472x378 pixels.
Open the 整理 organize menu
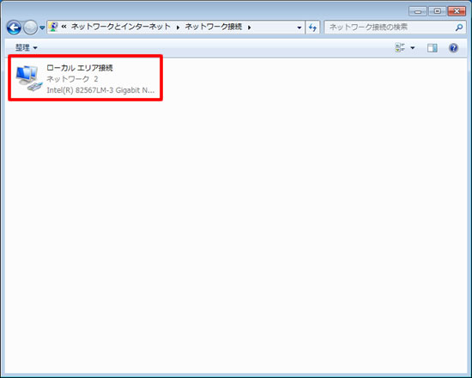[27, 47]
